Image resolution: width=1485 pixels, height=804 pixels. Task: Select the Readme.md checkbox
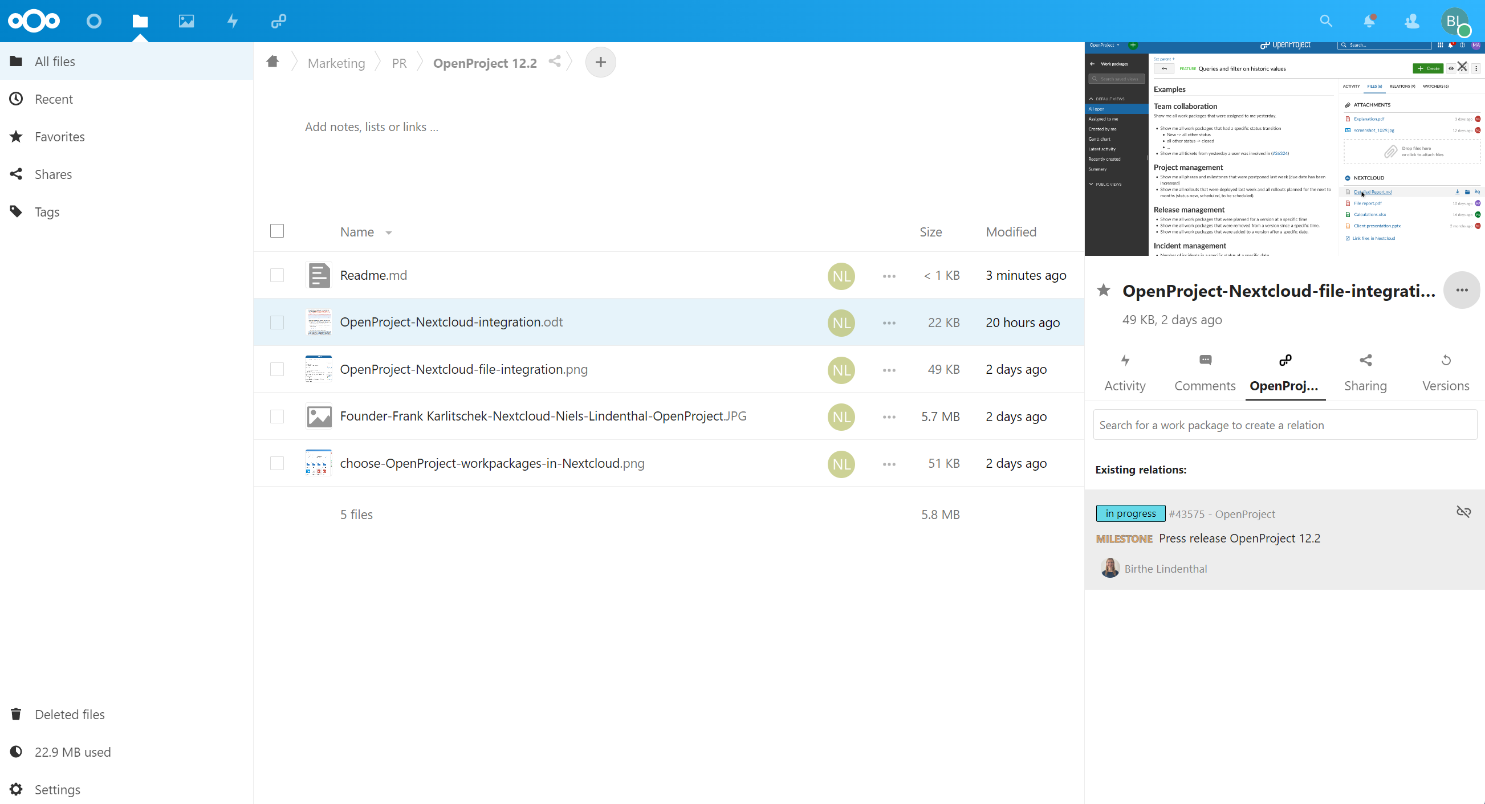(x=276, y=275)
